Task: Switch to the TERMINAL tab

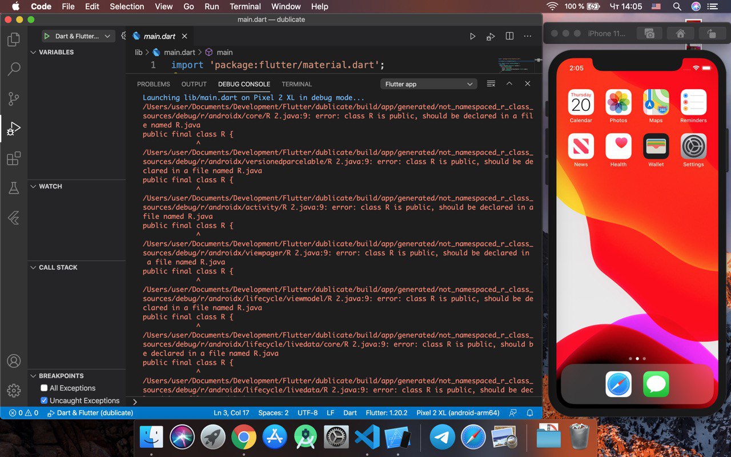Action: (297, 84)
